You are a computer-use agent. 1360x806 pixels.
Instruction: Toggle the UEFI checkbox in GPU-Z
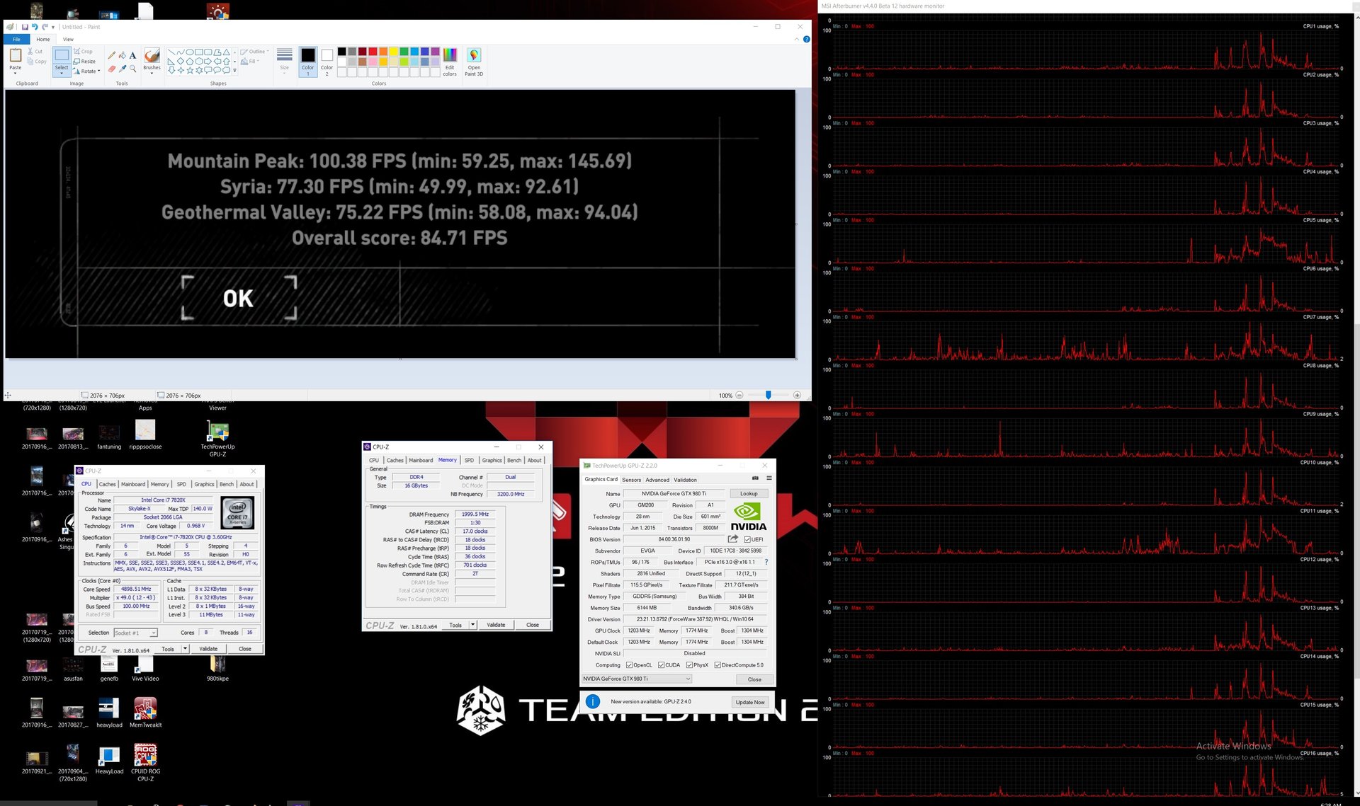748,540
